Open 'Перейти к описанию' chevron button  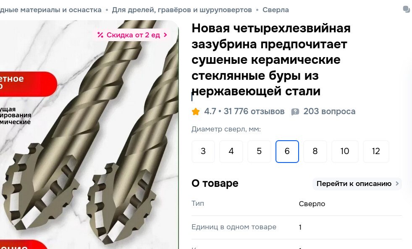click(357, 183)
